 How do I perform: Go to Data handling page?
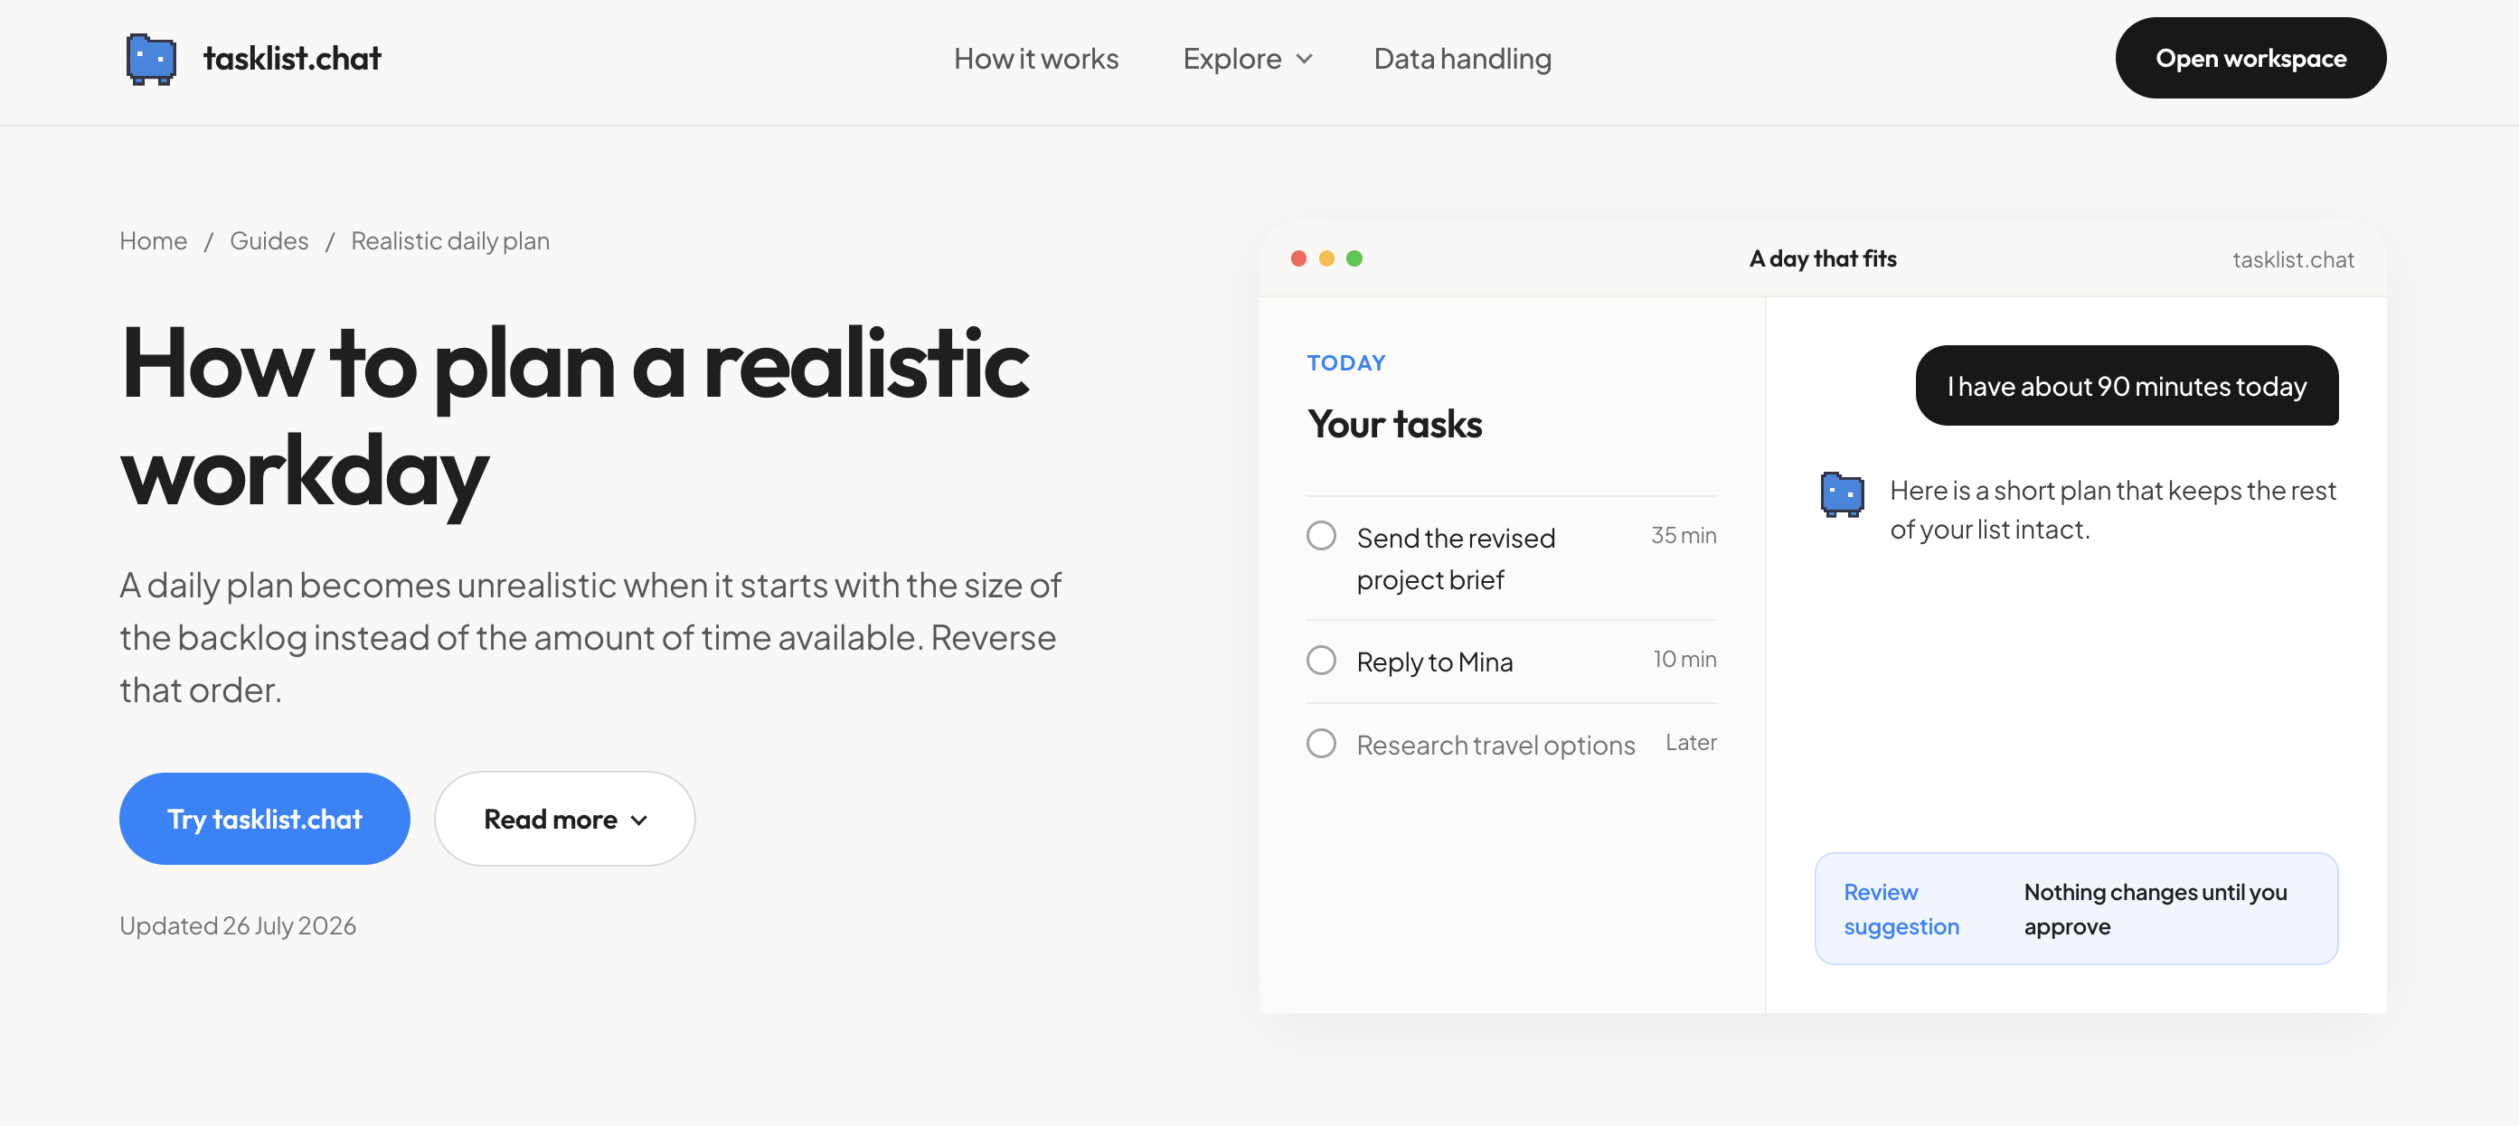(x=1462, y=59)
